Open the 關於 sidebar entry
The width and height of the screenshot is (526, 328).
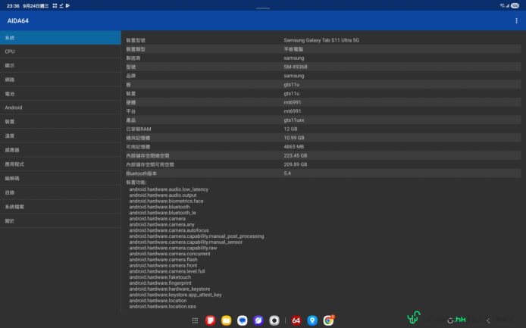tap(61, 220)
